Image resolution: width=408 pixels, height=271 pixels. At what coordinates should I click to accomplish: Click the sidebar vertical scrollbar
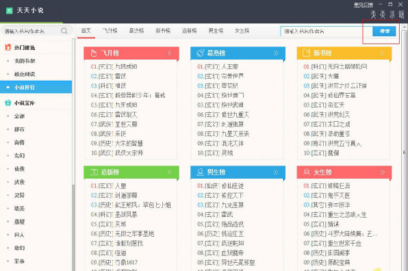(73, 112)
